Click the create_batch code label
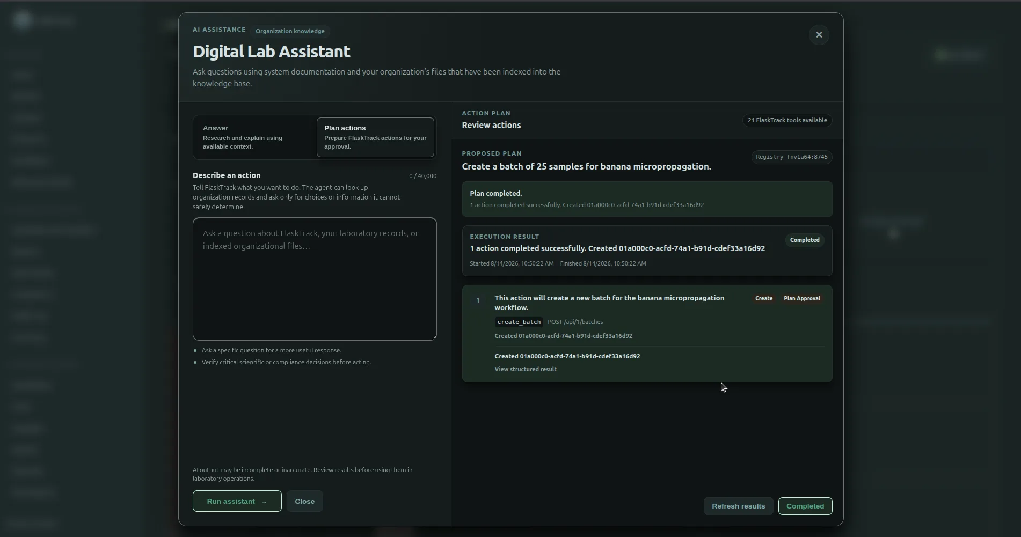The width and height of the screenshot is (1021, 537). (519, 322)
